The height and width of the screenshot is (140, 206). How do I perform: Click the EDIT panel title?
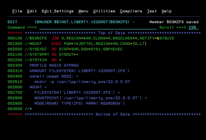[12, 22]
